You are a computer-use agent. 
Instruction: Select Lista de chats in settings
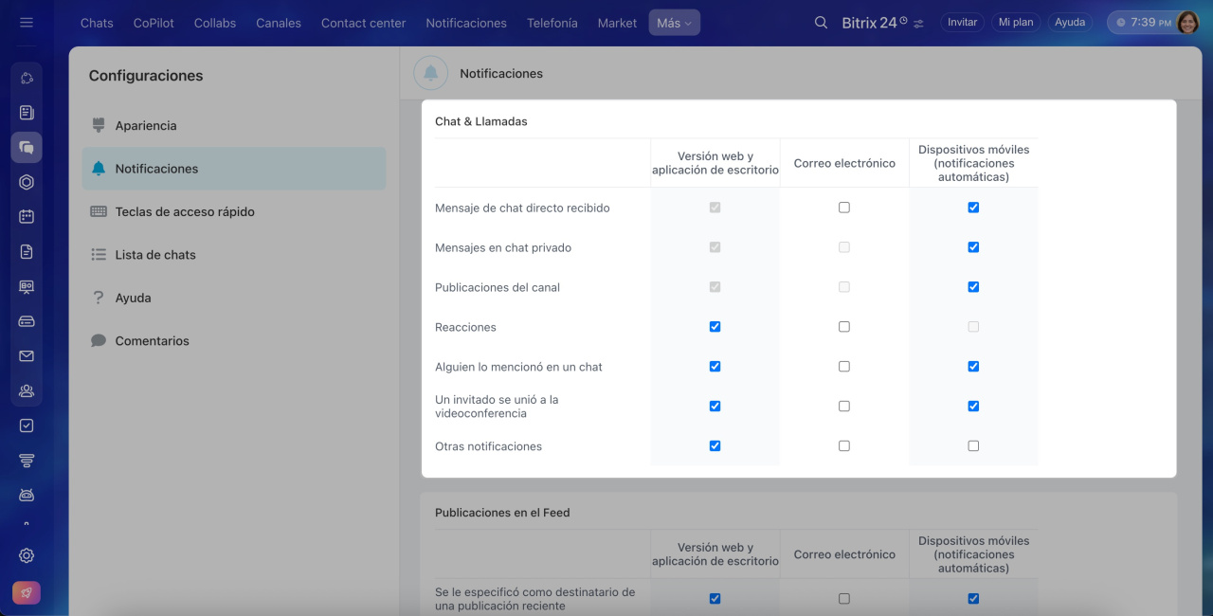coord(155,255)
